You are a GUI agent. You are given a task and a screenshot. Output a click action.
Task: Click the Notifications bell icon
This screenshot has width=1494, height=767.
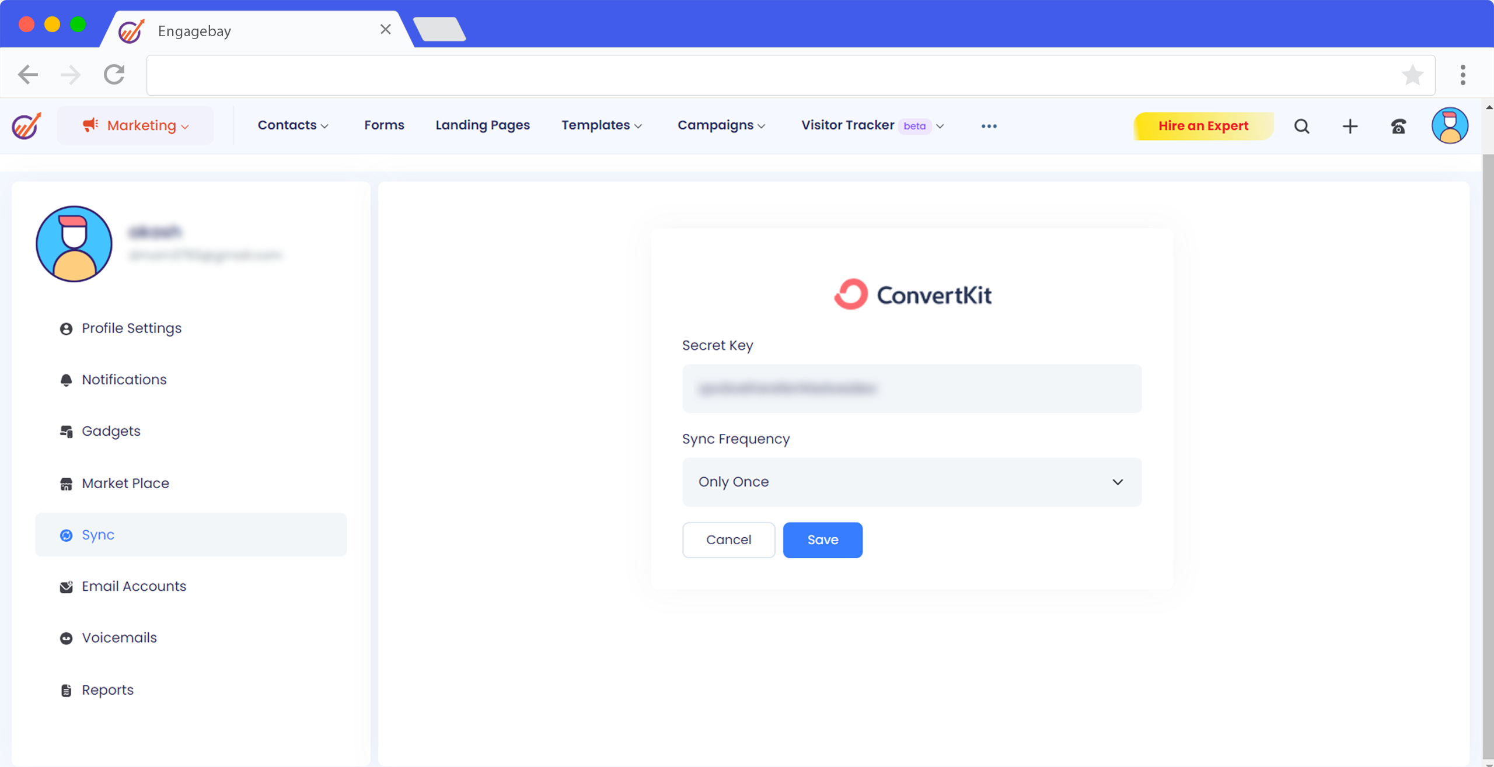coord(66,380)
